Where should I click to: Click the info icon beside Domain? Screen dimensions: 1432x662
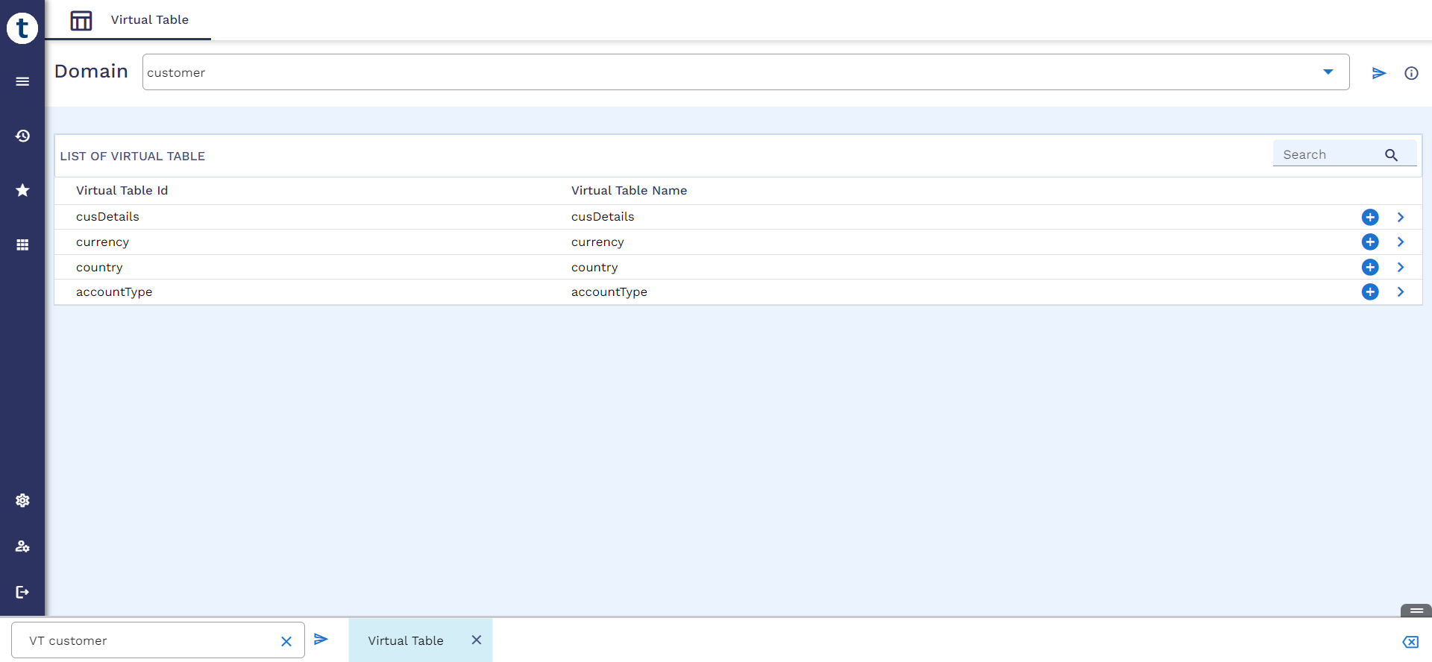[1411, 73]
